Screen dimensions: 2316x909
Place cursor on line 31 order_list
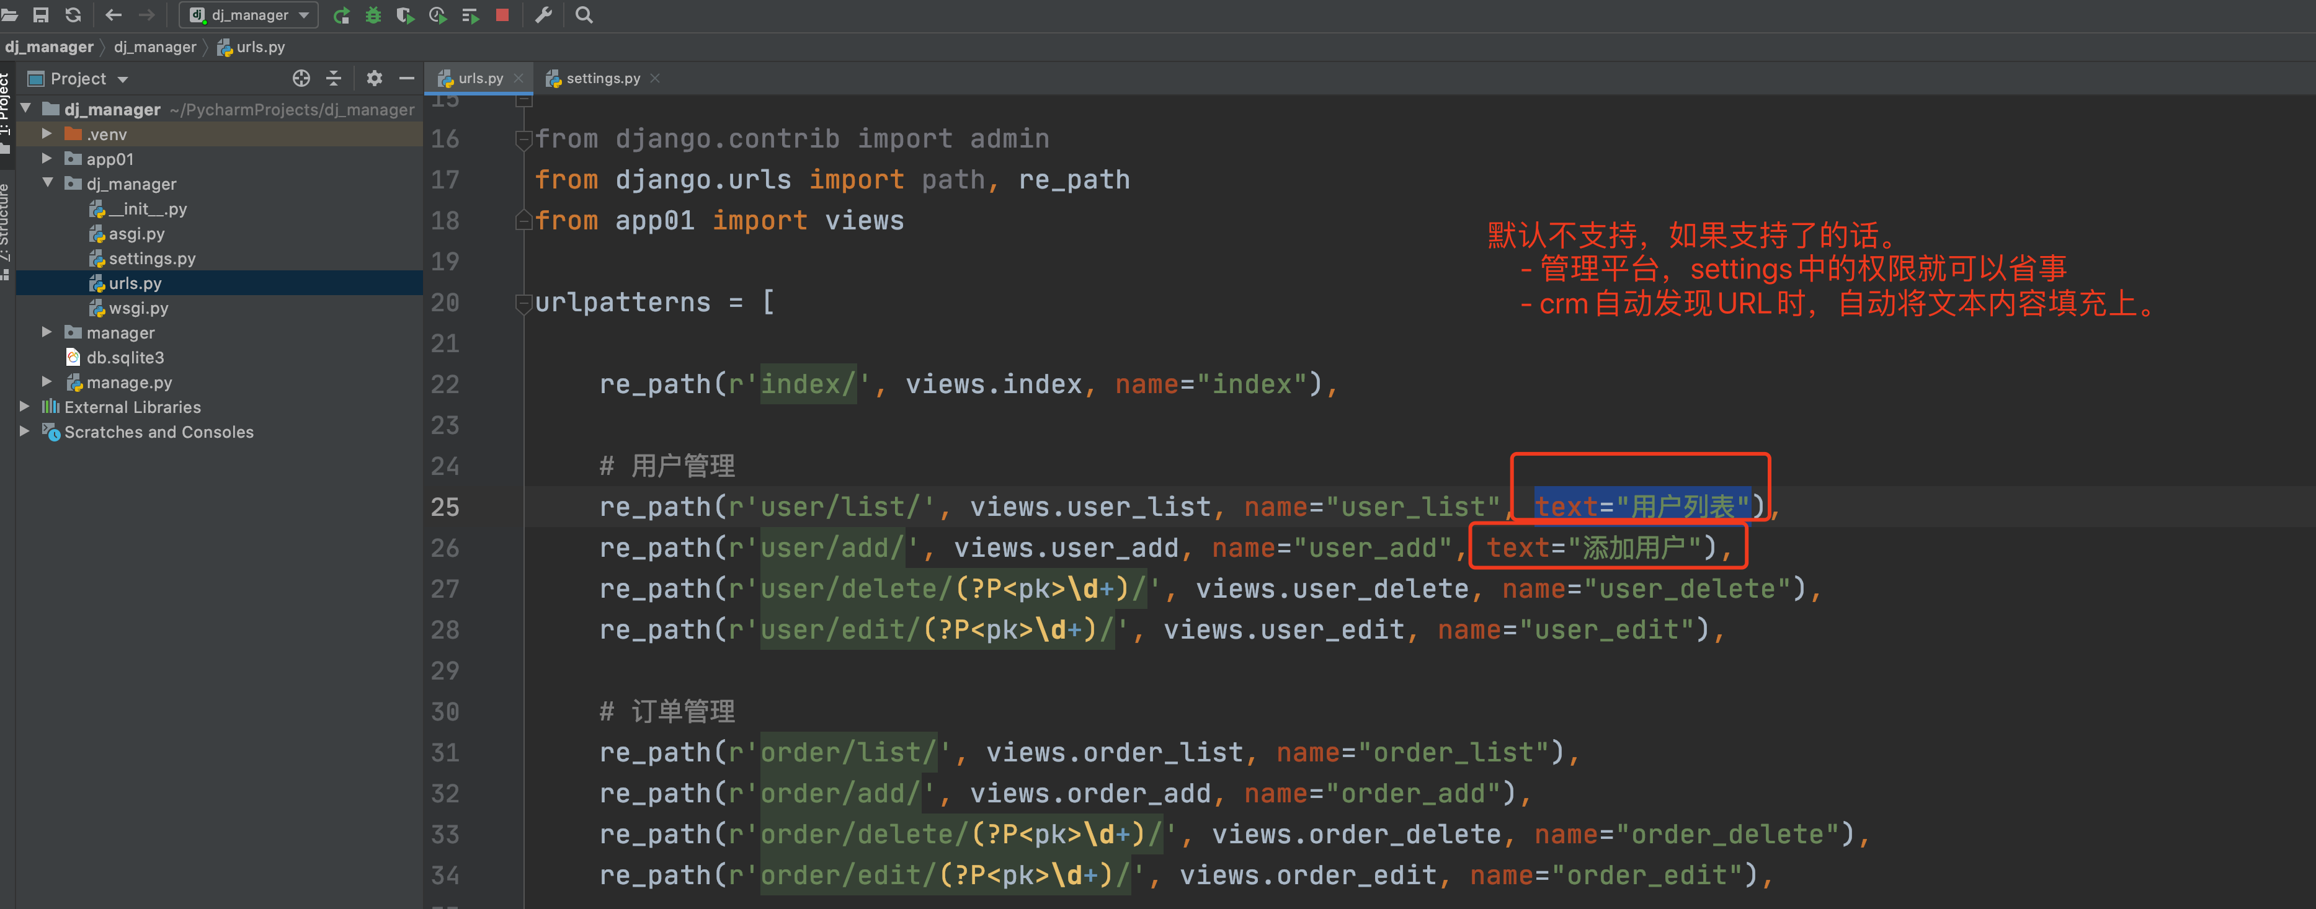[x=1164, y=752]
